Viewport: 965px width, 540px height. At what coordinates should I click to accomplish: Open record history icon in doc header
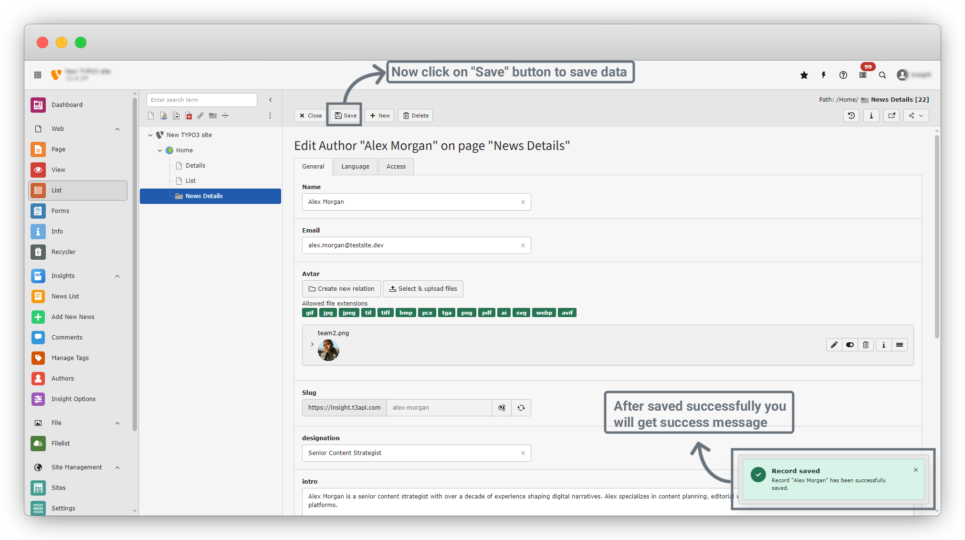[851, 116]
